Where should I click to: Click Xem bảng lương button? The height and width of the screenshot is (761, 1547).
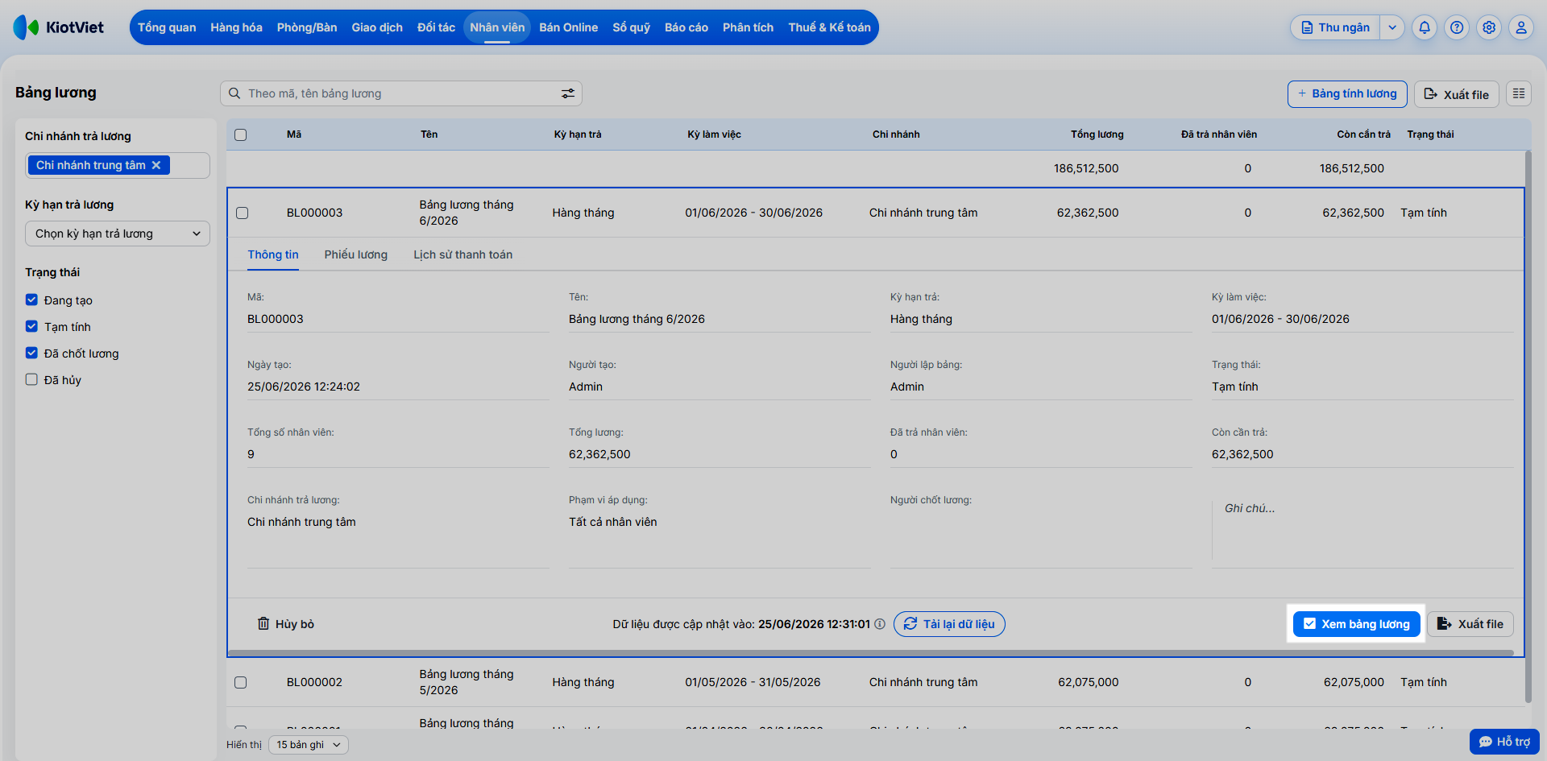1357,624
